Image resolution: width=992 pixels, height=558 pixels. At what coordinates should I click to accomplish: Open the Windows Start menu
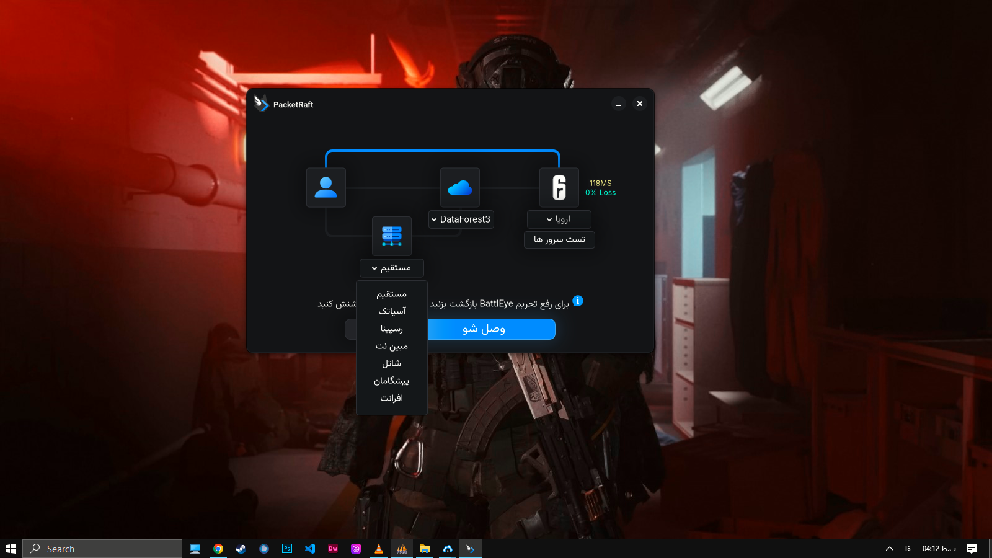pos(11,549)
